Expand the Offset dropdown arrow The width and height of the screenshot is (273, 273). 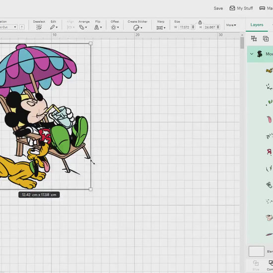coord(118,27)
